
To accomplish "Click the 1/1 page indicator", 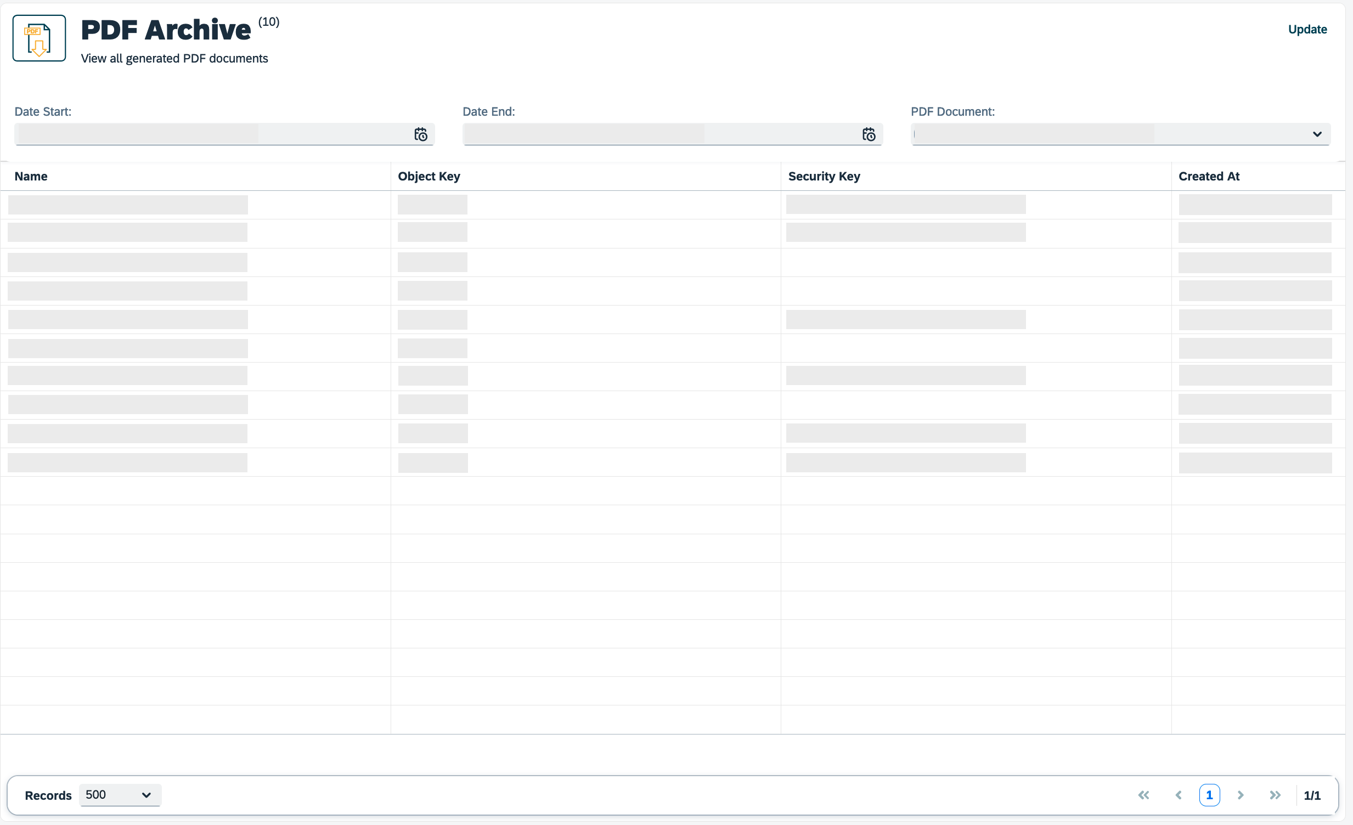I will 1312,795.
